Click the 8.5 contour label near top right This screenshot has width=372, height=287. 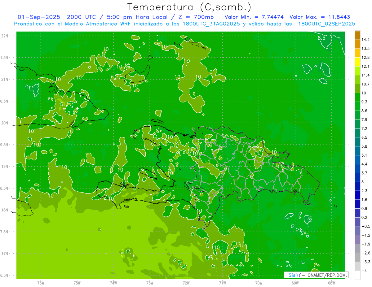click(x=322, y=38)
